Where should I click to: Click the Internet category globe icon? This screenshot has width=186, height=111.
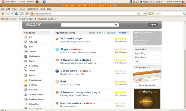(x=26, y=42)
